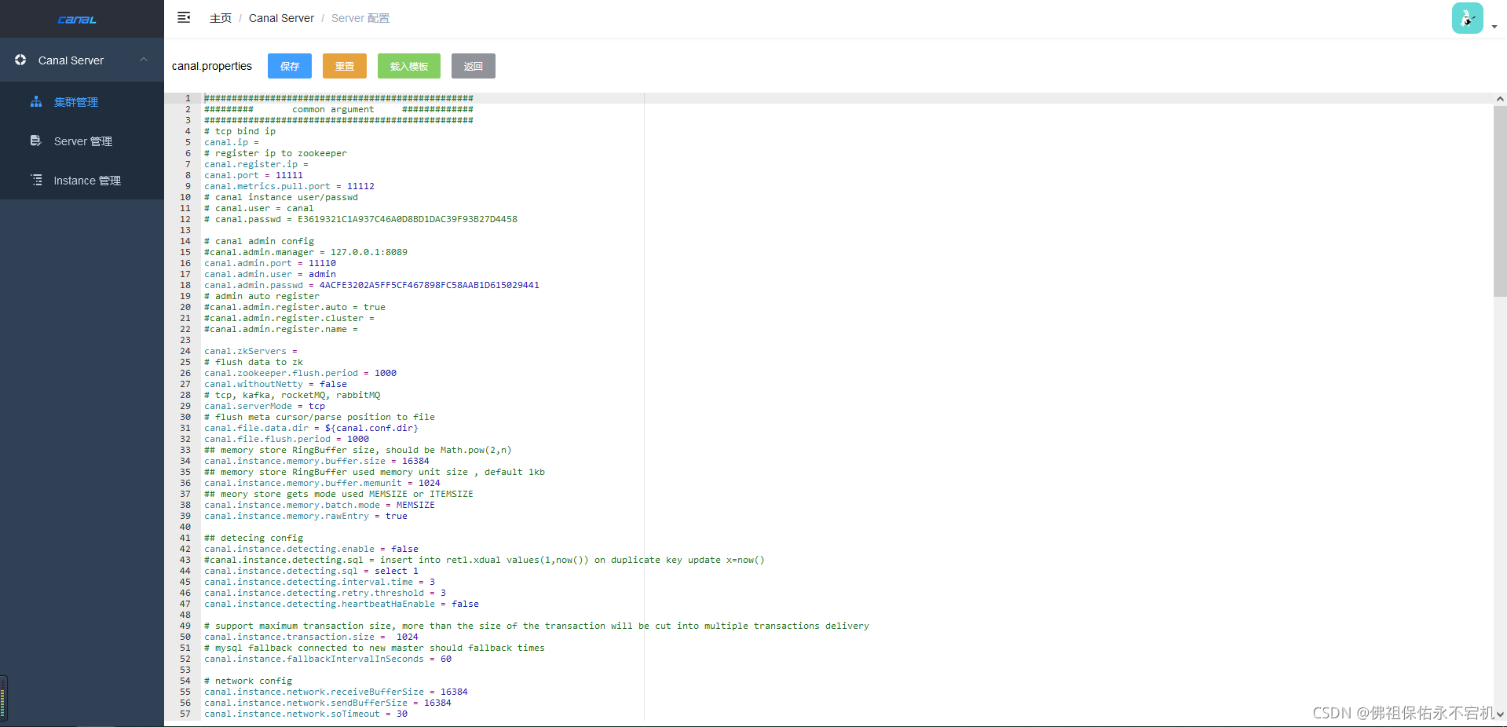The width and height of the screenshot is (1507, 727).
Task: Click the 'canal.admin.user = admin' line
Action: click(270, 274)
